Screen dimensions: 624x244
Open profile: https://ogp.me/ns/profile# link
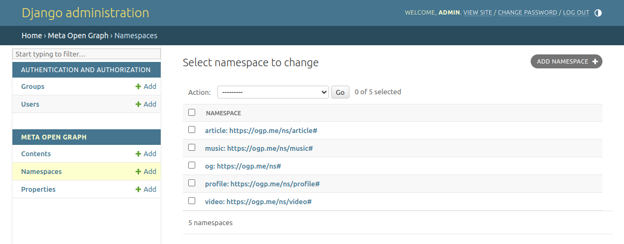(262, 184)
